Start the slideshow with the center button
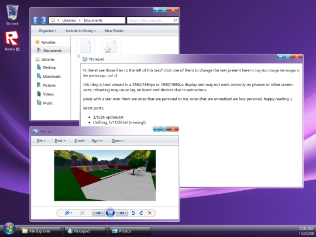Viewport: 316px width, 237px height. pos(110,213)
